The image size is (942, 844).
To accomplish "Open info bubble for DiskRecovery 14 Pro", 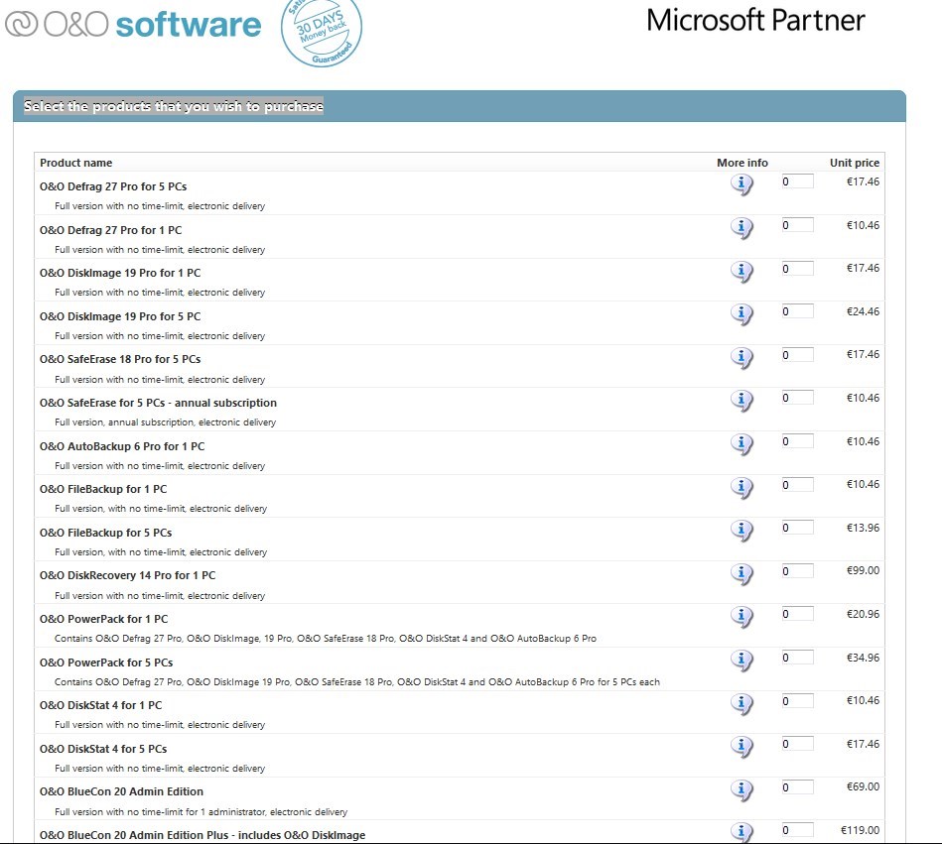I will coord(741,573).
